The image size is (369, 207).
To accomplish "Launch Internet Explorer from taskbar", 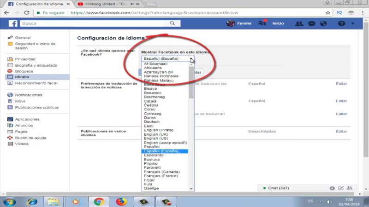I will (32, 202).
